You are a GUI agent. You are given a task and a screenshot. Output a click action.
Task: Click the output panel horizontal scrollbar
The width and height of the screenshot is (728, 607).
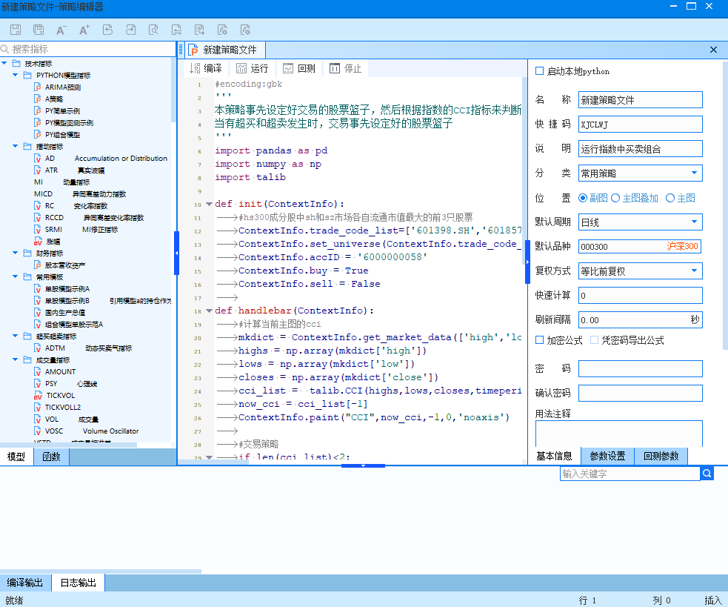point(101,571)
